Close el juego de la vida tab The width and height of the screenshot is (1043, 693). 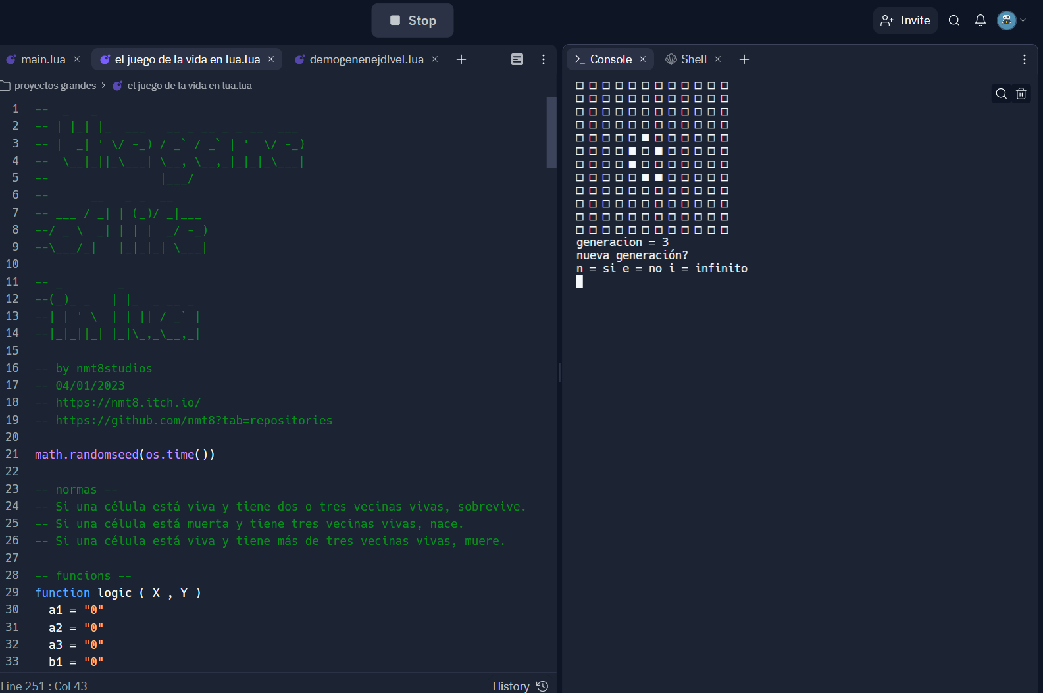[x=270, y=59]
